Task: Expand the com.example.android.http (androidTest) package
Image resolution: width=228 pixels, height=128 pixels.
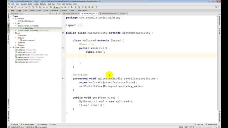Action: pyautogui.click(x=16, y=31)
